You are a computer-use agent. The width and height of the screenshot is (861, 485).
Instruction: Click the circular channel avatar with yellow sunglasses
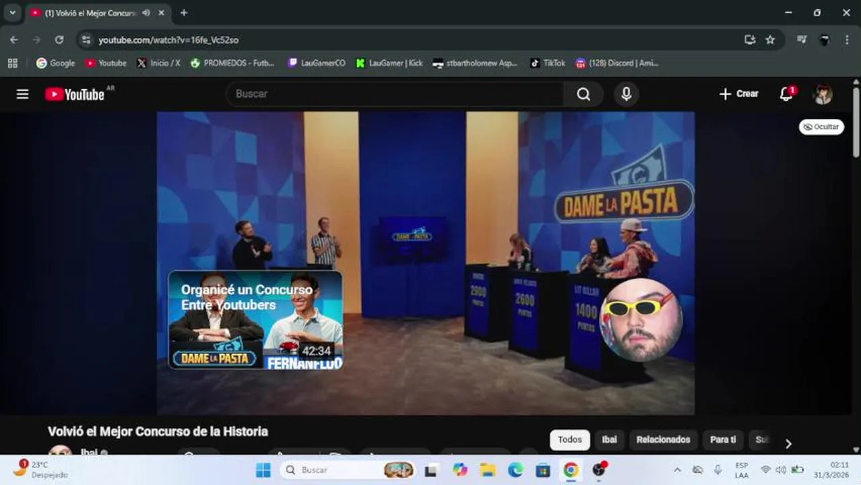pyautogui.click(x=641, y=320)
